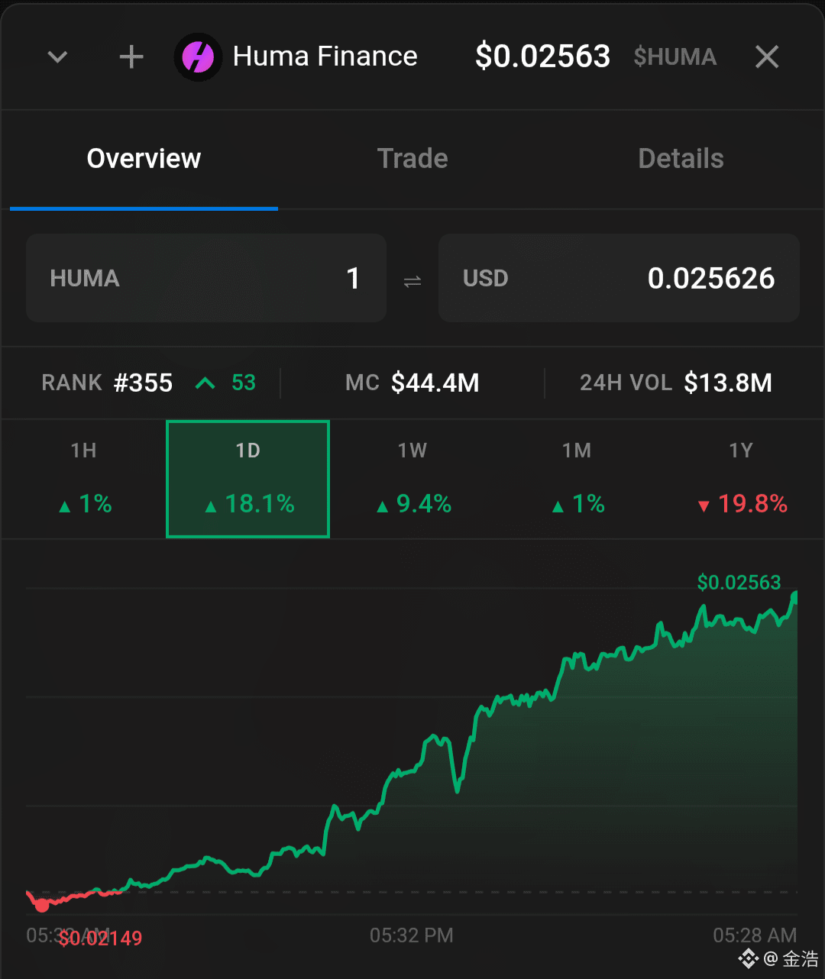The width and height of the screenshot is (825, 979).
Task: Close the Huma Finance panel
Action: coord(767,57)
